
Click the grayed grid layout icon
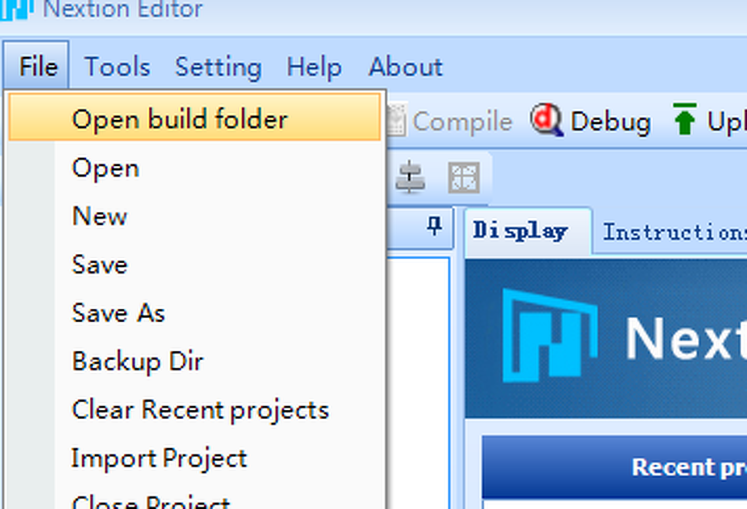tap(464, 177)
